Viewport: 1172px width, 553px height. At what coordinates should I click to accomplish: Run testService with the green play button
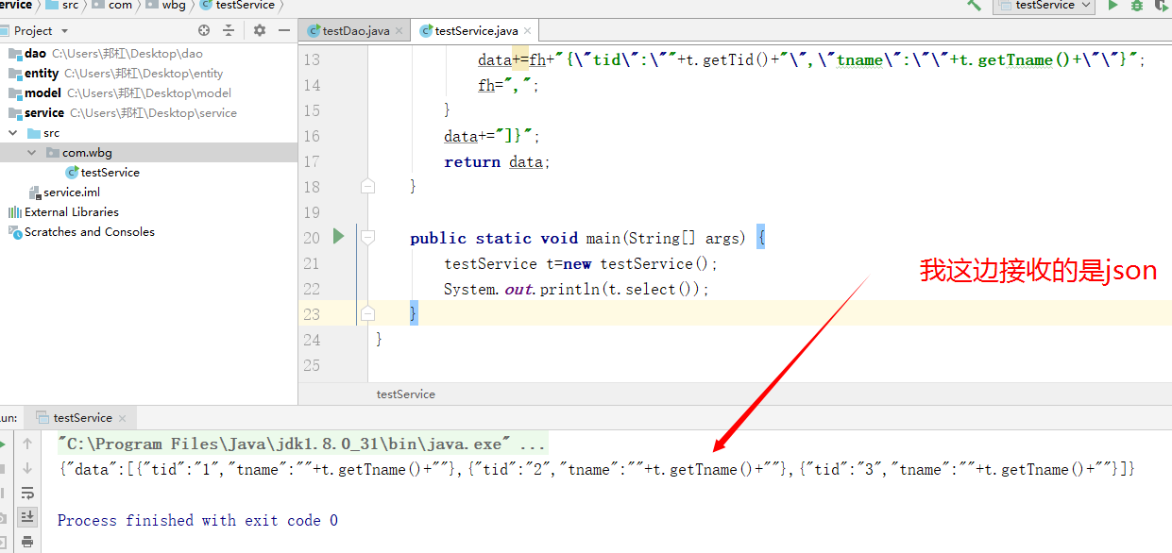click(1113, 6)
